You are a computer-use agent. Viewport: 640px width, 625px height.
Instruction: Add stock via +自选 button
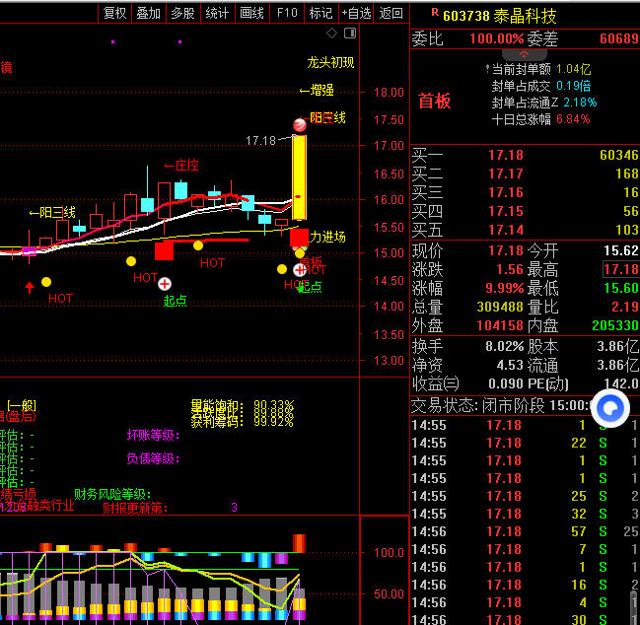pos(356,13)
